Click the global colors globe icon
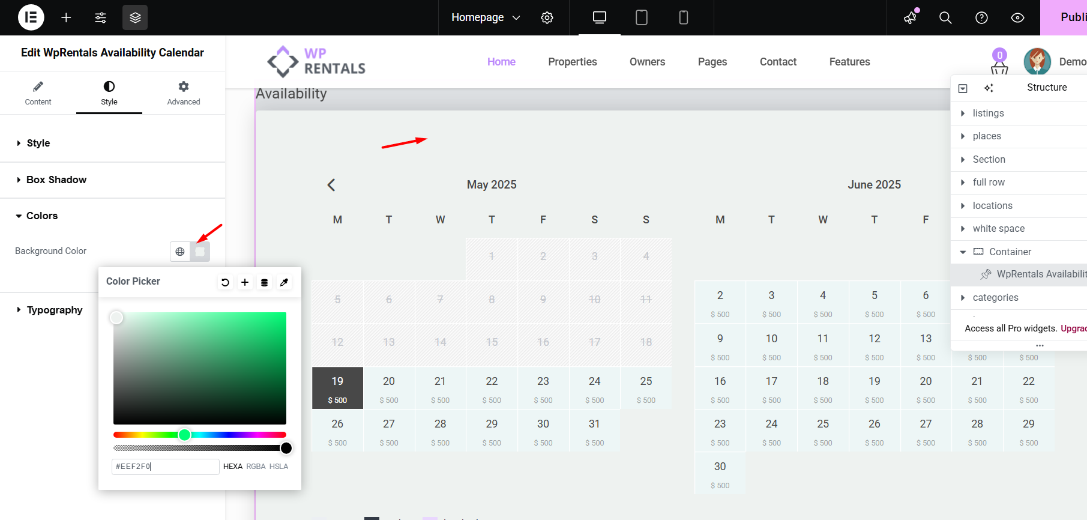This screenshot has width=1087, height=520. click(180, 252)
